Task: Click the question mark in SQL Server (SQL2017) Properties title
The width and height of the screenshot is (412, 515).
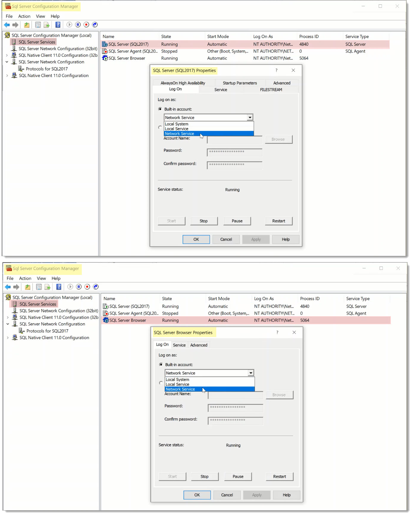Action: point(276,70)
